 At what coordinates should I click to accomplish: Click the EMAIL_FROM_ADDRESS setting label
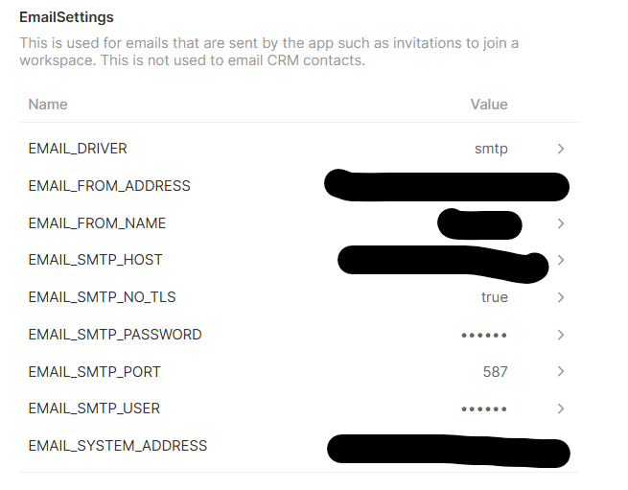click(109, 186)
